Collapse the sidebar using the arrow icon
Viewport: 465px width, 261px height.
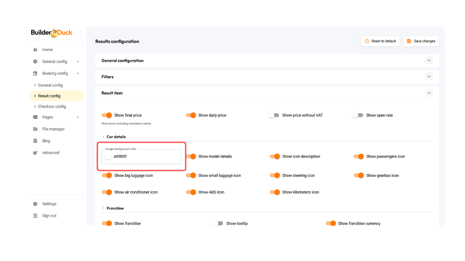[80, 33]
